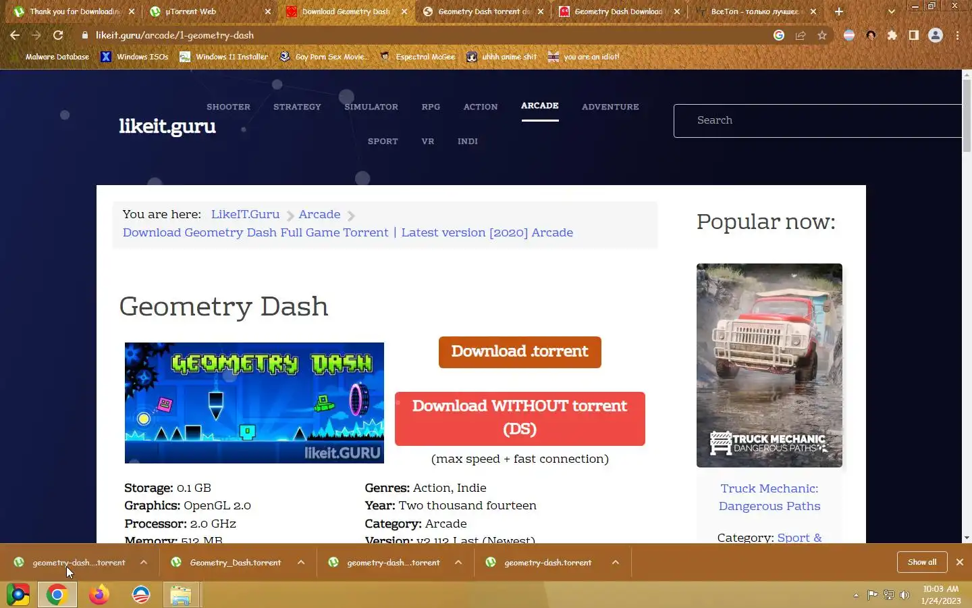This screenshot has height=608, width=972.
Task: Open the volume icon in the system tray
Action: [x=905, y=595]
